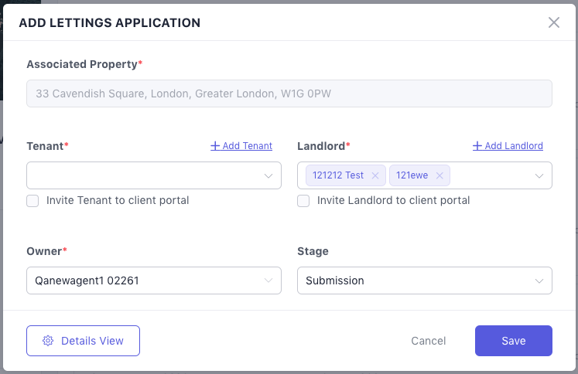578x374 pixels.
Task: Remove the 121212 Test landlord tag
Action: pos(375,175)
